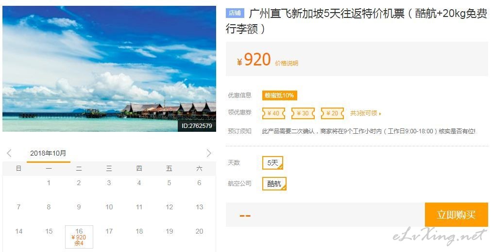This screenshot has height=252, width=492.
Task: Claim the ¥30 coupon
Action: click(303, 113)
